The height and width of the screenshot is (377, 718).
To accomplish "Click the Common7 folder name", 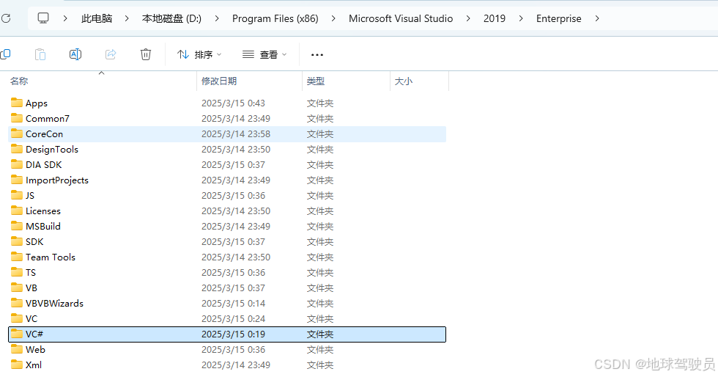I will coord(48,118).
